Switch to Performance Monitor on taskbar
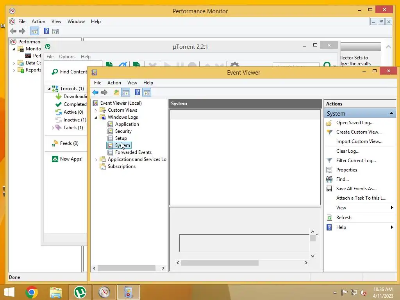The width and height of the screenshot is (400, 300). tap(104, 292)
